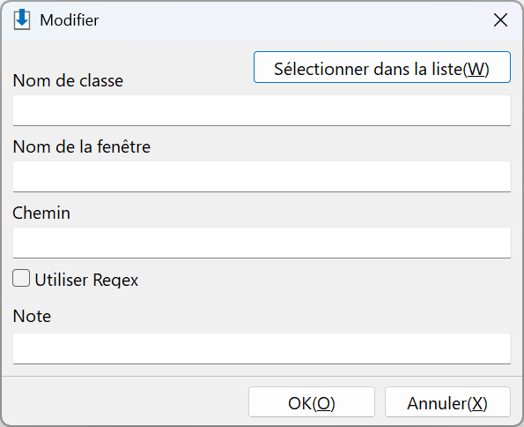Click the Nom de classe label
This screenshot has width=524, height=427.
(x=68, y=80)
